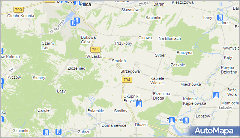Select the Udórz label

click(x=223, y=23)
